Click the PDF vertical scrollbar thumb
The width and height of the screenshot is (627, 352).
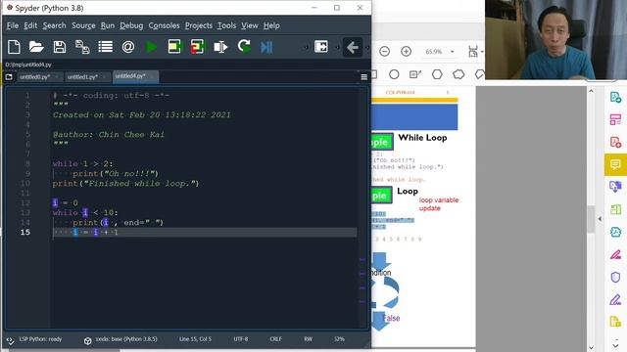(591, 219)
